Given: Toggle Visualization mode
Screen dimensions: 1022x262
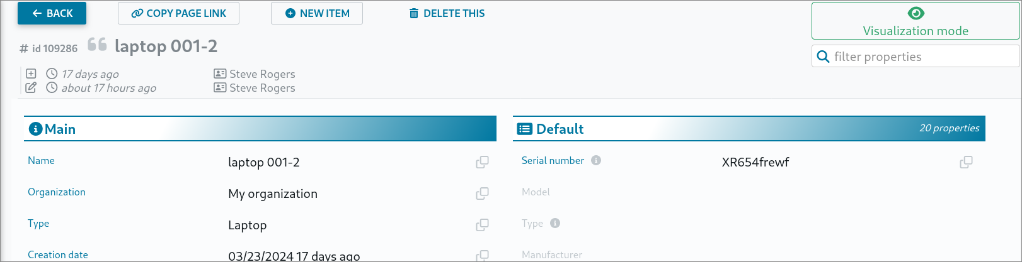Looking at the screenshot, I should (915, 21).
